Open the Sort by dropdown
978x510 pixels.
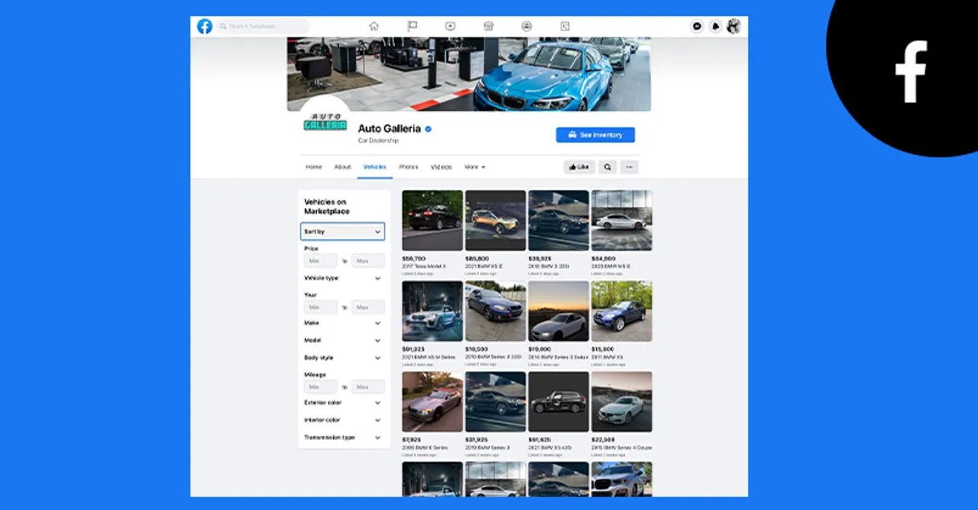coord(342,231)
